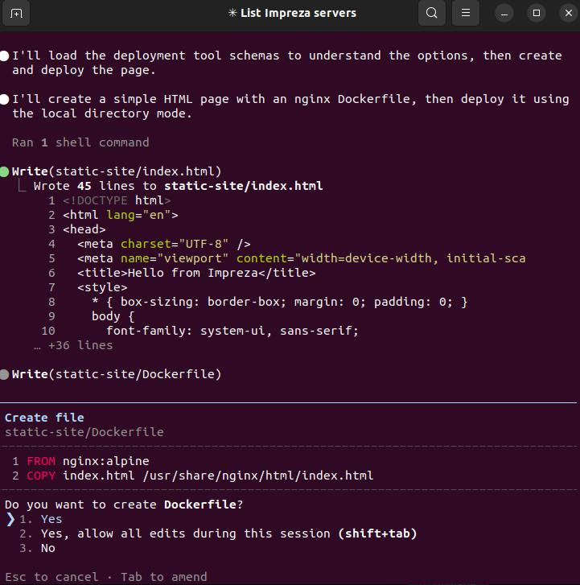Click the static-site/Dockerfile path under Create file

[x=84, y=432]
